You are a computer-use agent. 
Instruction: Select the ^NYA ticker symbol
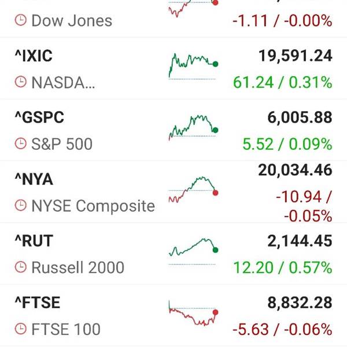(x=34, y=179)
